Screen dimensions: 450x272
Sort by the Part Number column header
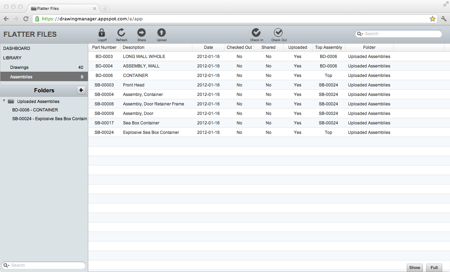[104, 47]
